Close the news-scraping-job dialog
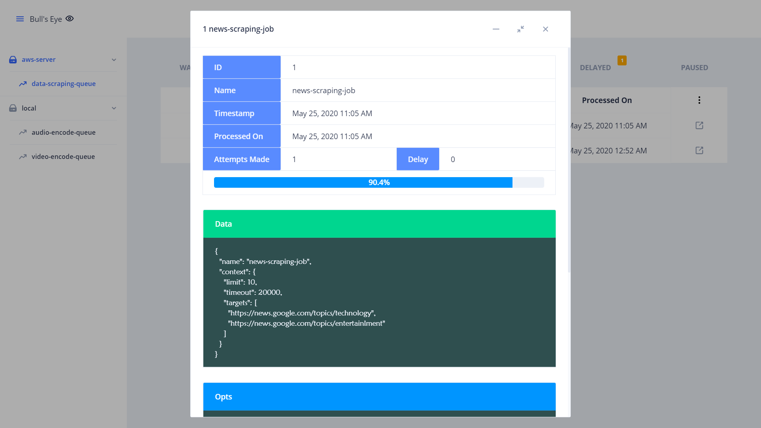Viewport: 761px width, 428px height. (545, 29)
